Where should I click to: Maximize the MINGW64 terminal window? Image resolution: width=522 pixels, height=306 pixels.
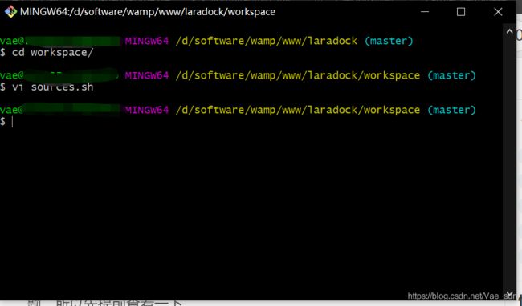(x=461, y=12)
